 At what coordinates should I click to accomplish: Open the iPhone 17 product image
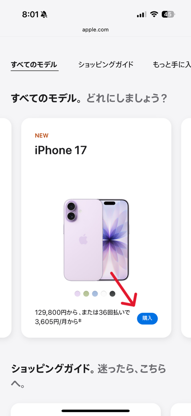(96, 240)
